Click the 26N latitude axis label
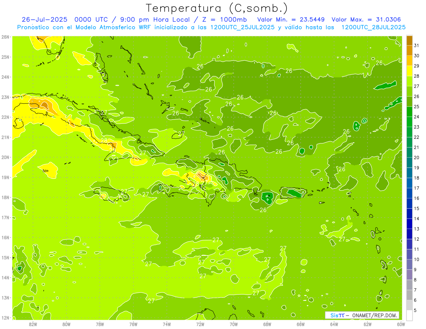Image resolution: width=426 pixels, height=329 pixels. tap(5, 37)
